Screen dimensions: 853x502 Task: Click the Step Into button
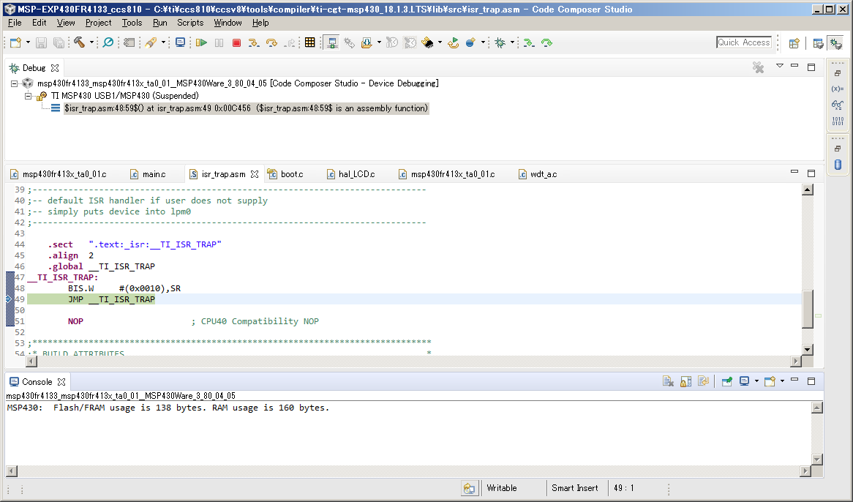[x=254, y=43]
